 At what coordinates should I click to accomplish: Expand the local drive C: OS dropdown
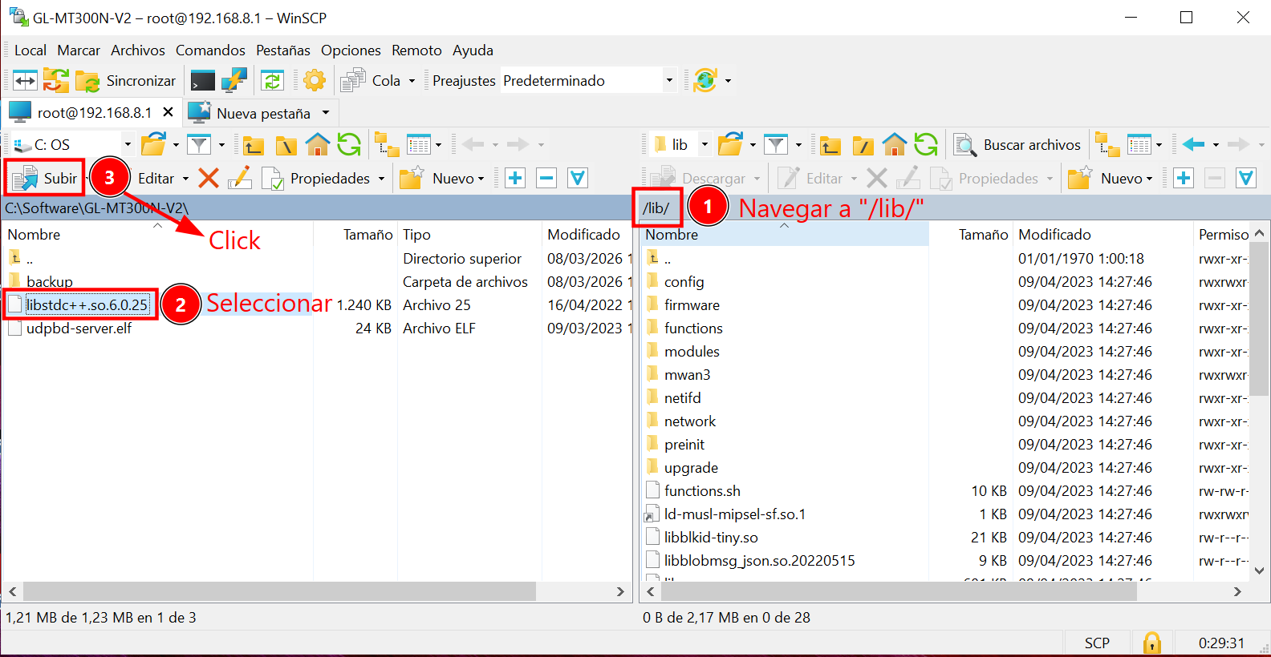(x=127, y=145)
